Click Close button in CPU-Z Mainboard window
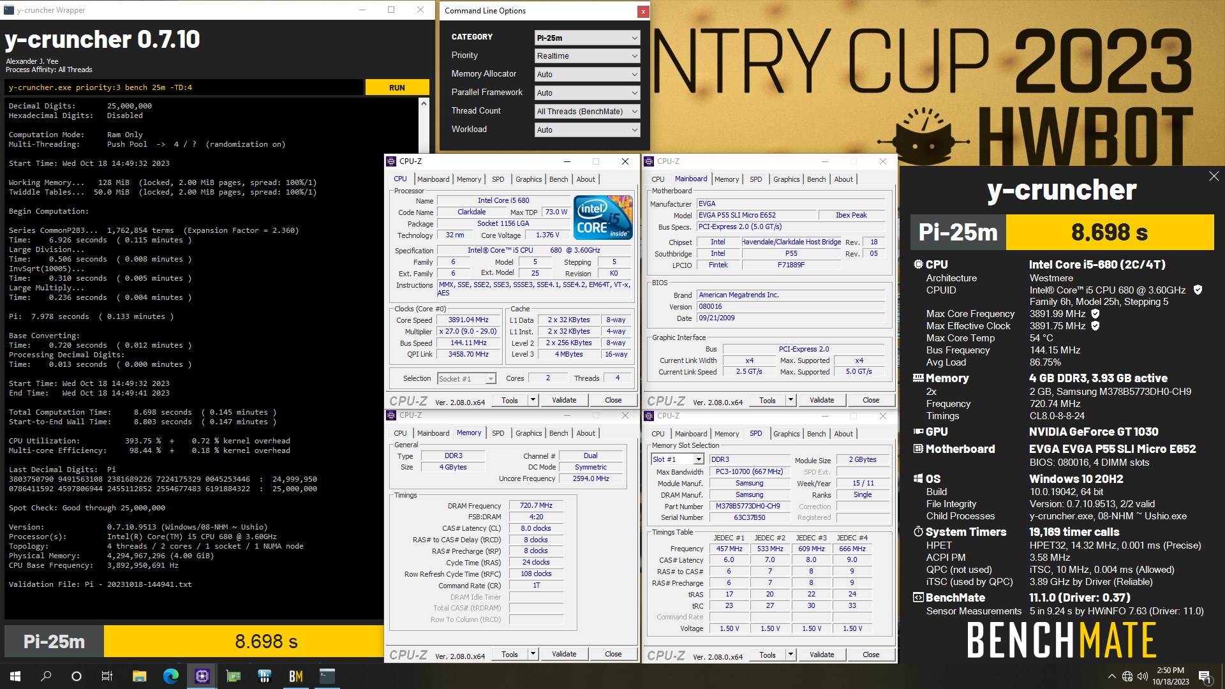This screenshot has width=1225, height=689. [871, 400]
